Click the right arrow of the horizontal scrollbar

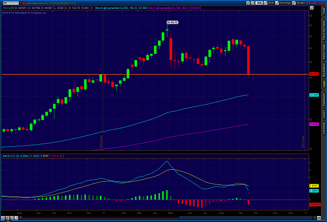(314, 218)
